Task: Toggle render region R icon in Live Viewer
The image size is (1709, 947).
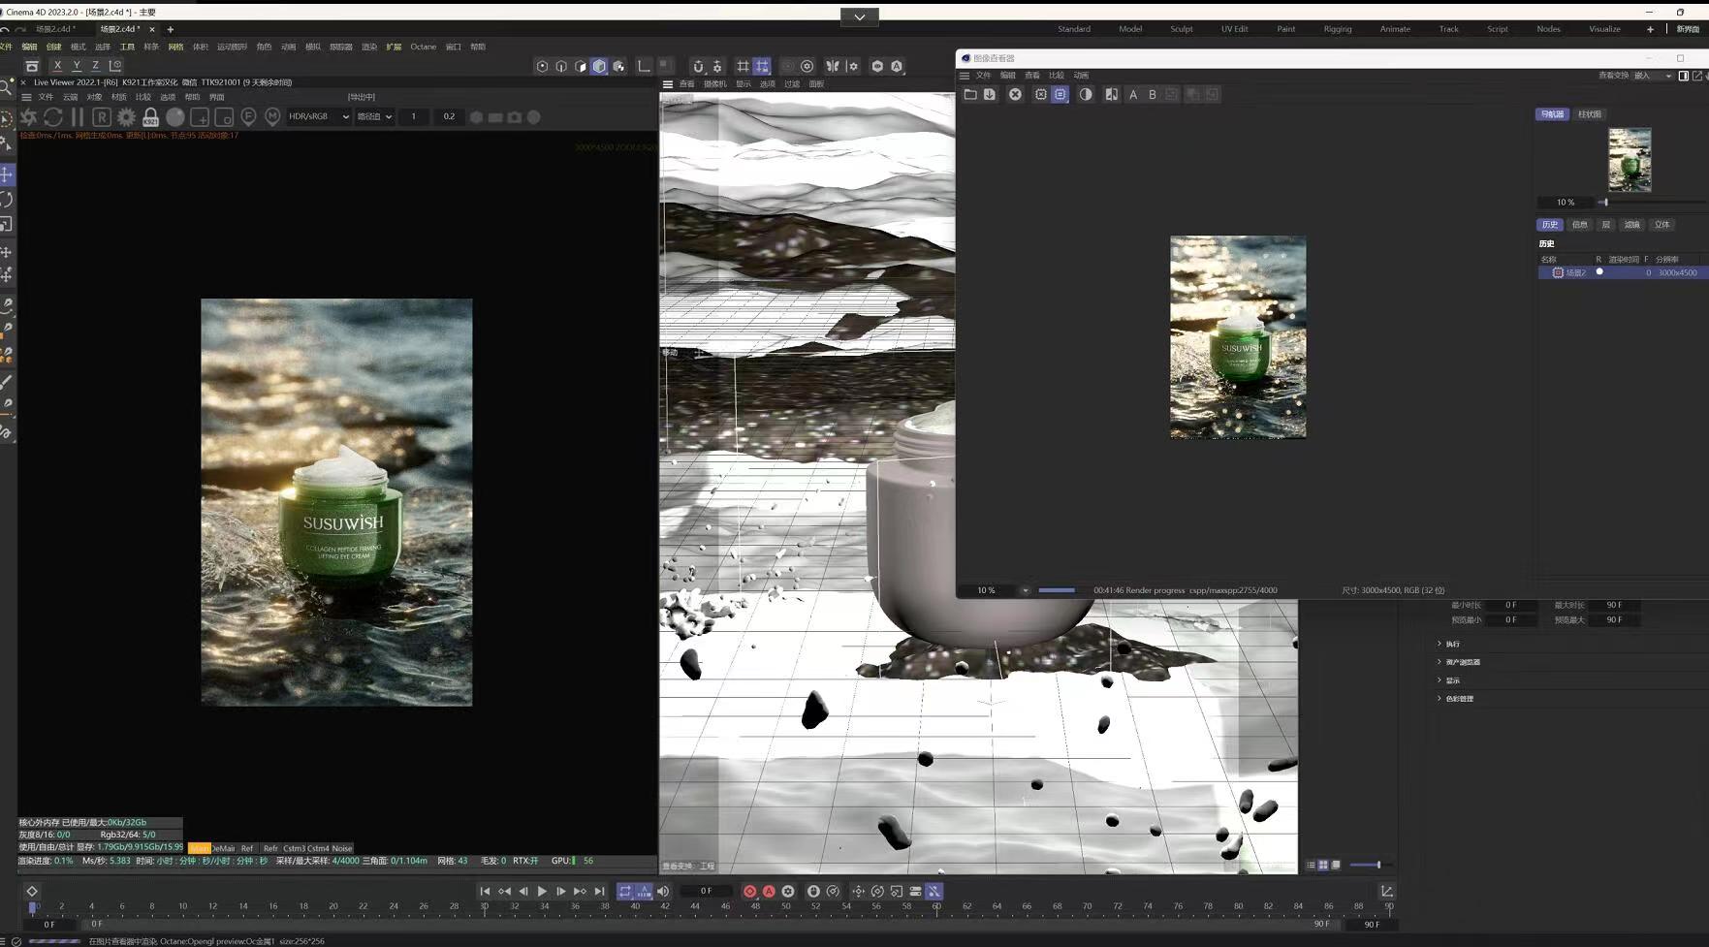Action: click(101, 117)
